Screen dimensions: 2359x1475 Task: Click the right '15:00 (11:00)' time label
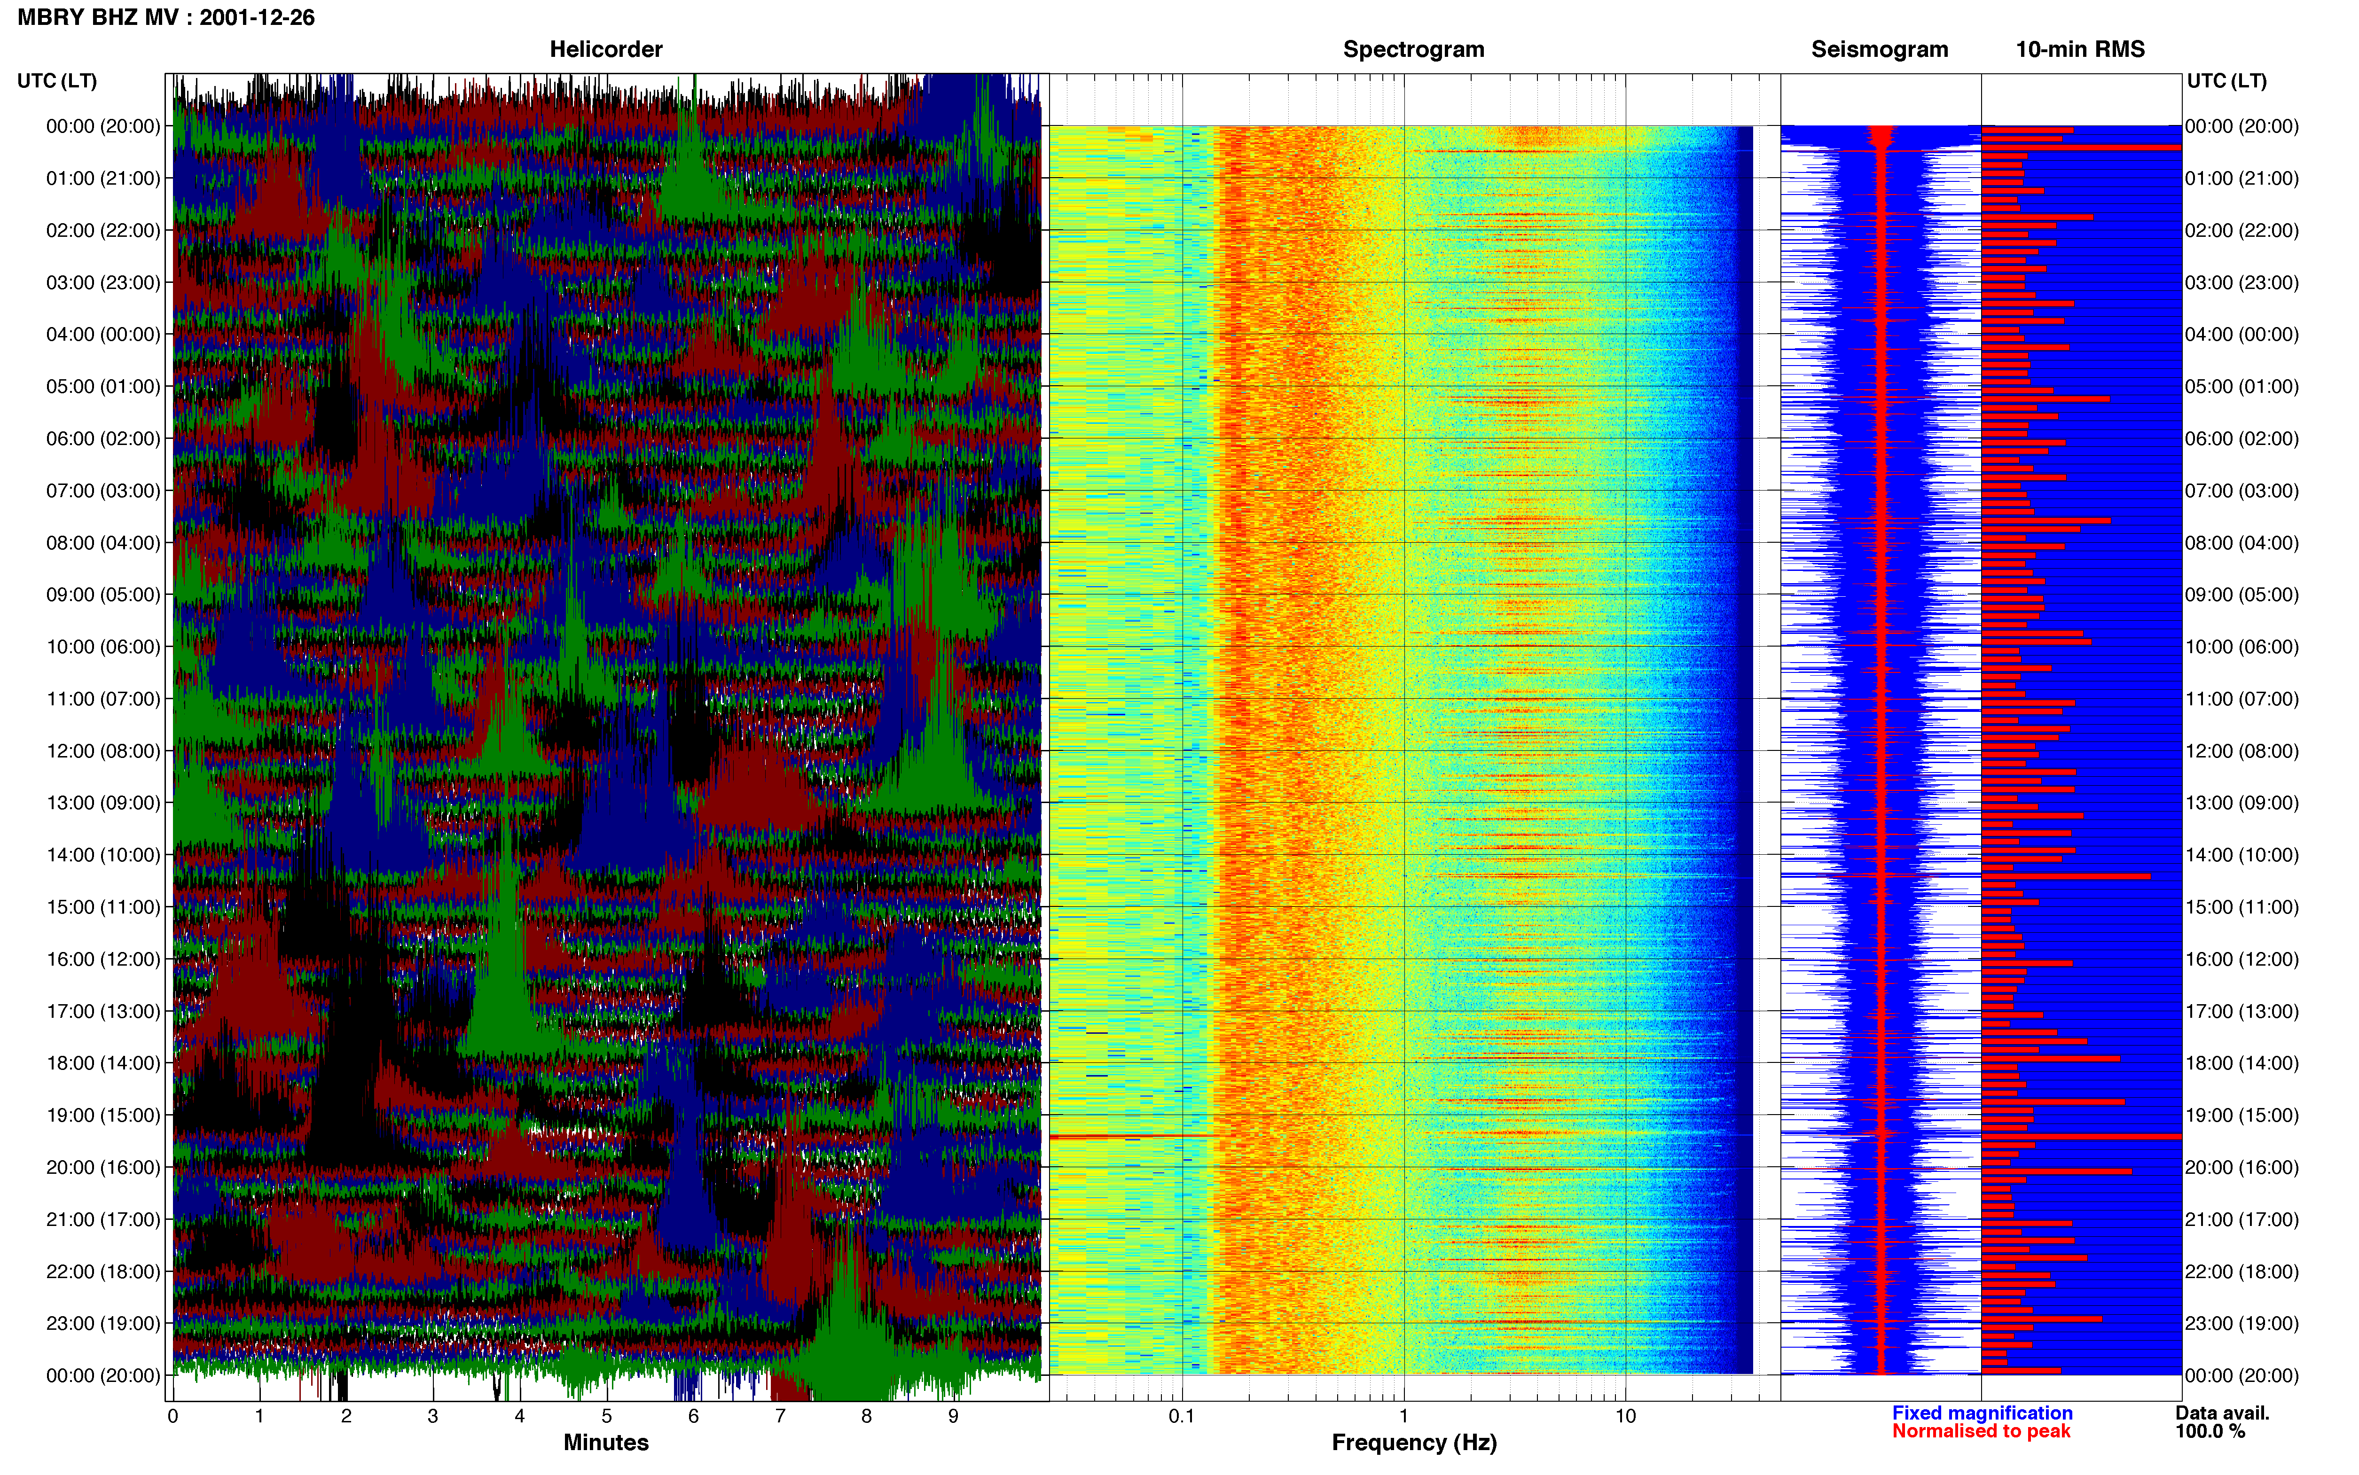tap(2242, 907)
